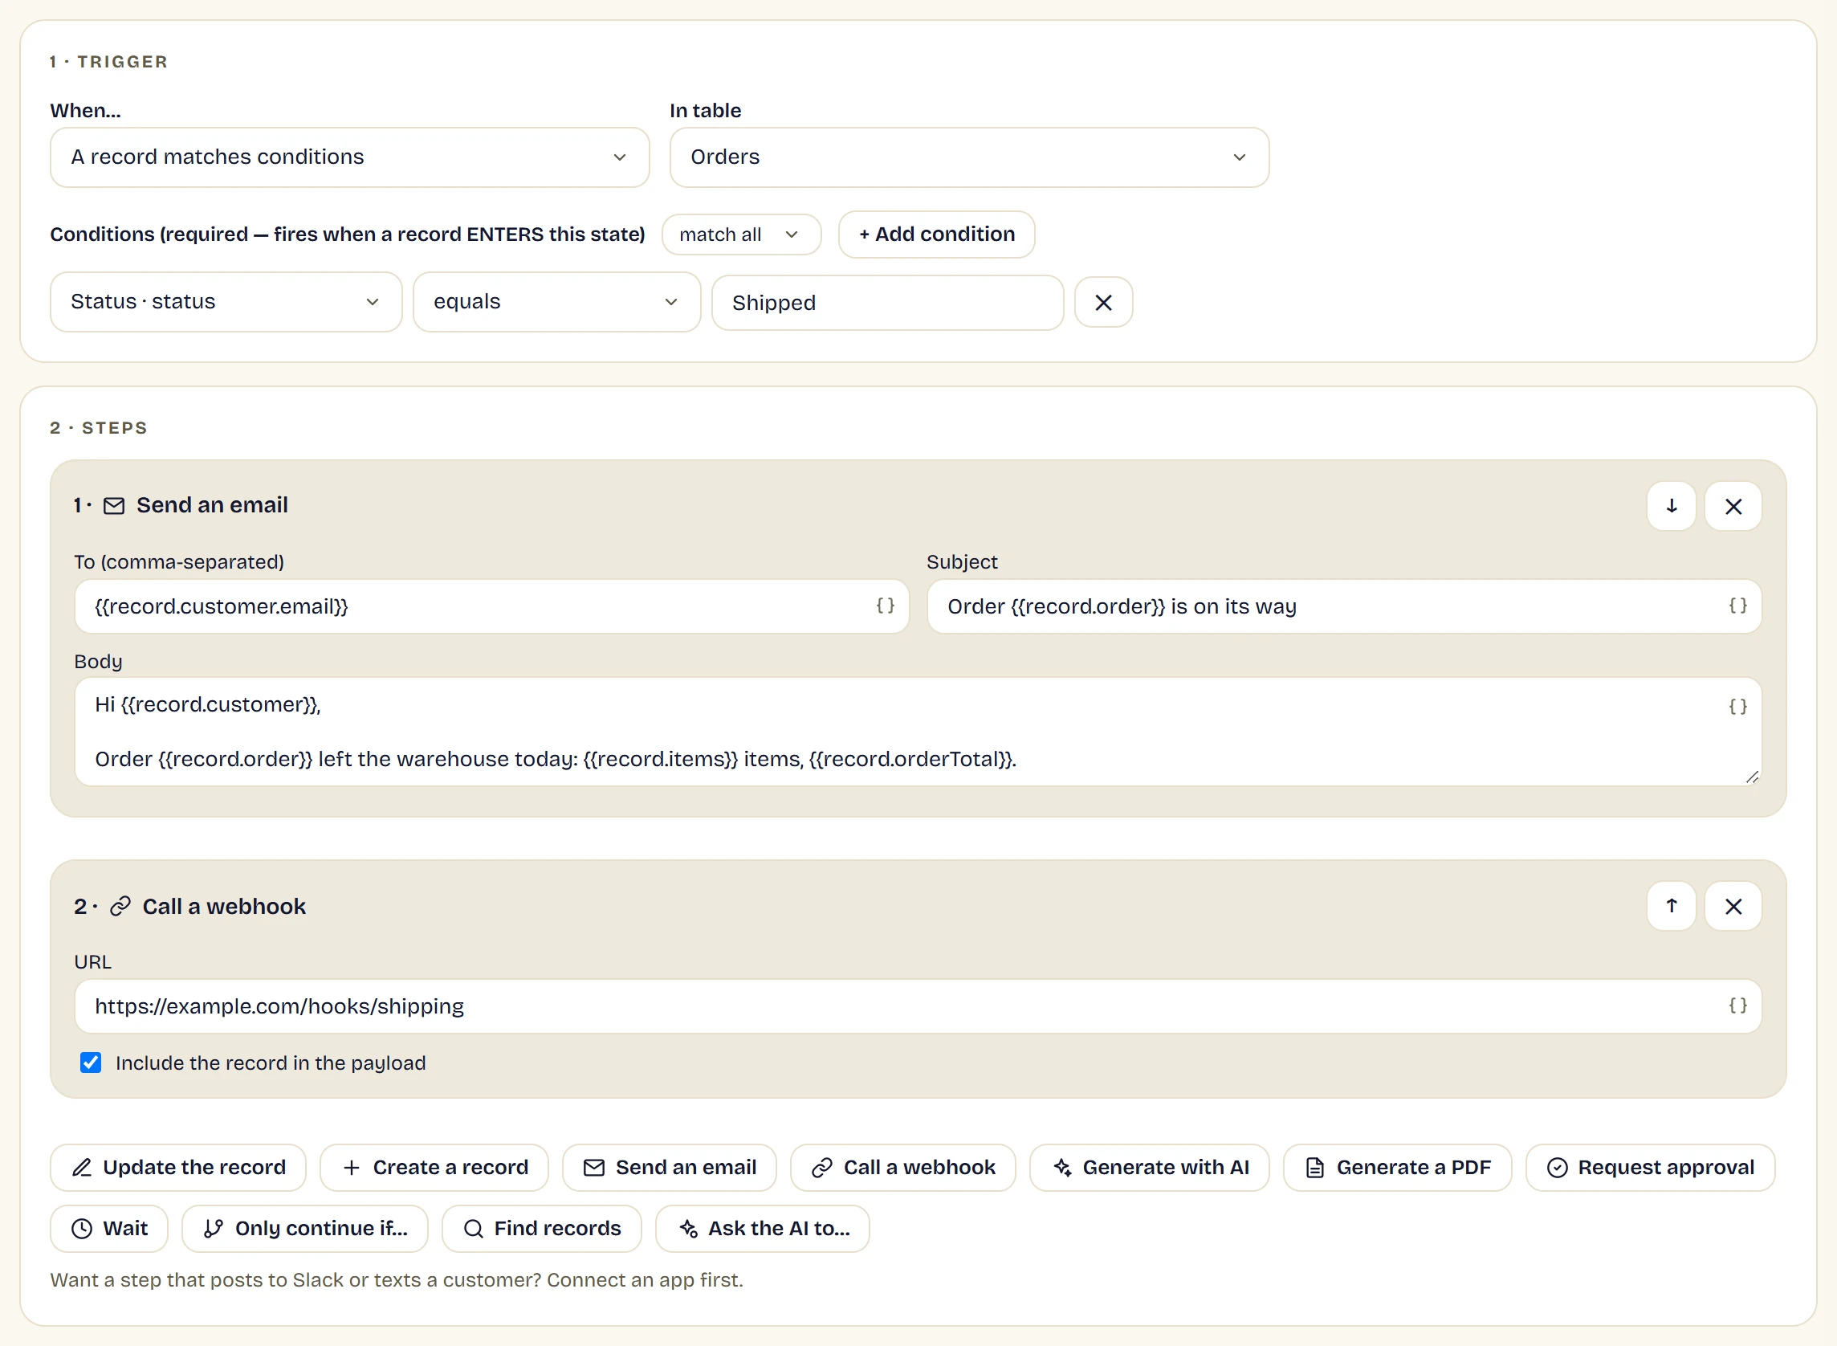Uncheck Include the record in the payload
The height and width of the screenshot is (1346, 1837).
click(91, 1063)
